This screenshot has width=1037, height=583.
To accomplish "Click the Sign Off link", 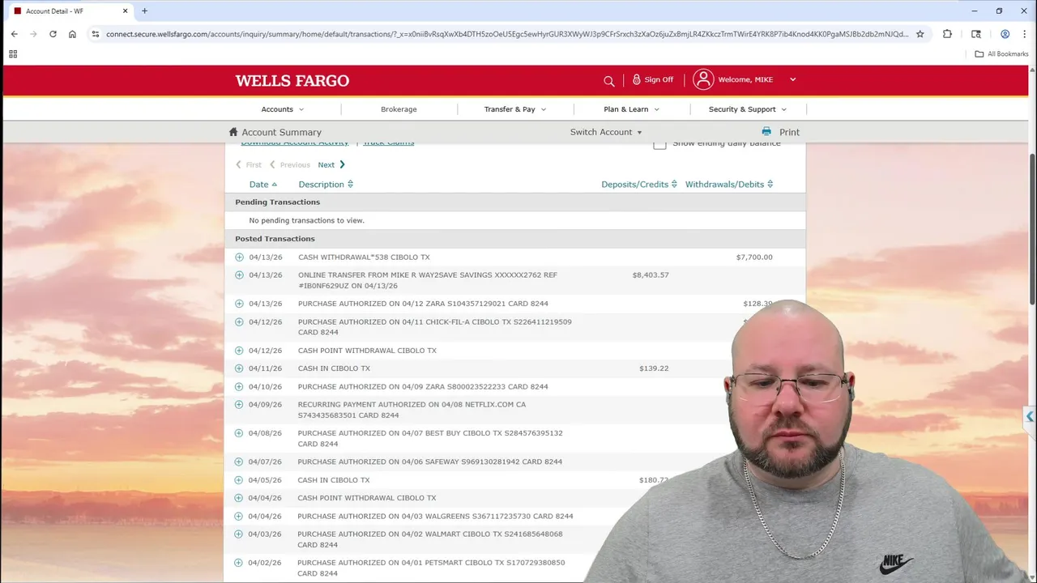I will tap(659, 79).
